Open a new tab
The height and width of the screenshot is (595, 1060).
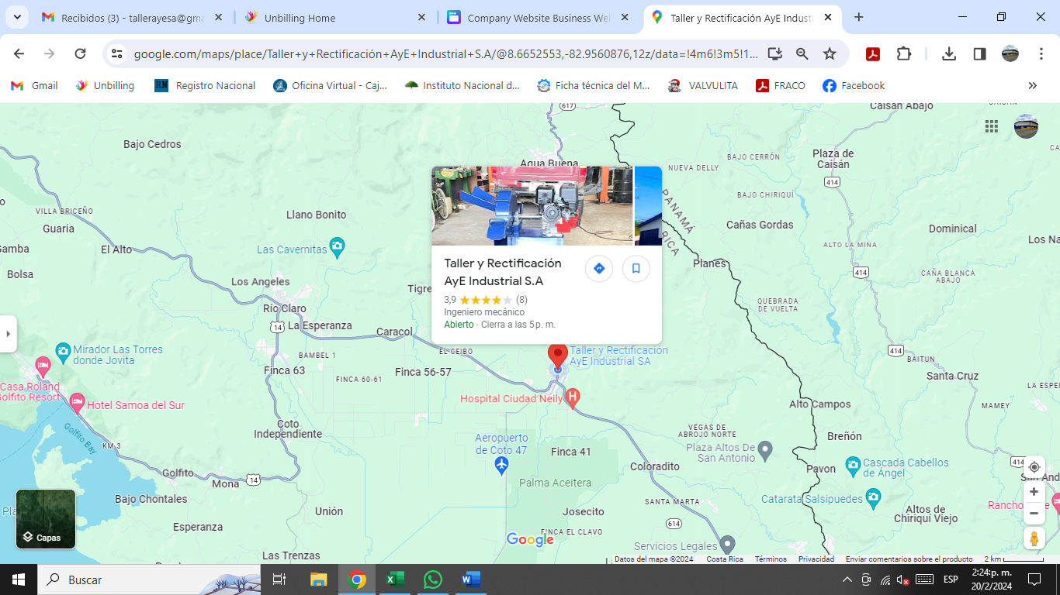tap(858, 17)
